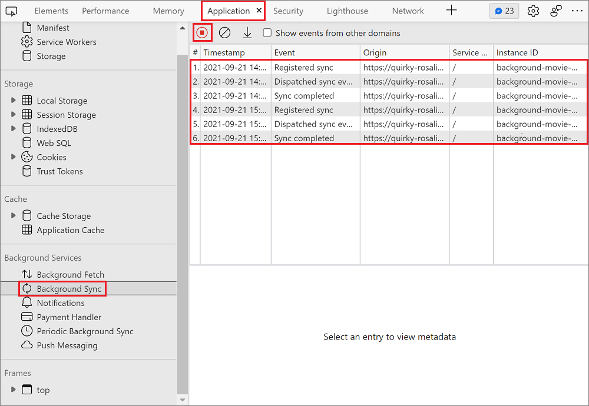Viewport: 589px width, 406px height.
Task: Expand the top frame node
Action: coord(14,390)
